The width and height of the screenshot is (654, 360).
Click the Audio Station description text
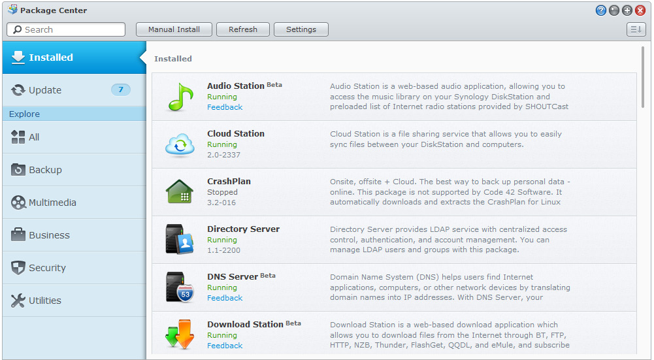(x=450, y=96)
